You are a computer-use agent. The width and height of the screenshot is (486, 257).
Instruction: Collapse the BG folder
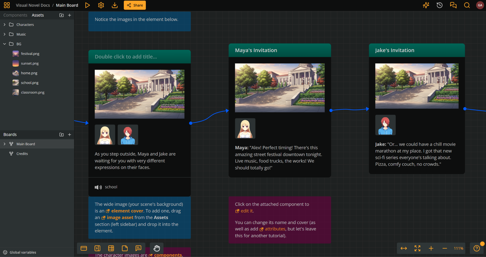[x=5, y=44]
